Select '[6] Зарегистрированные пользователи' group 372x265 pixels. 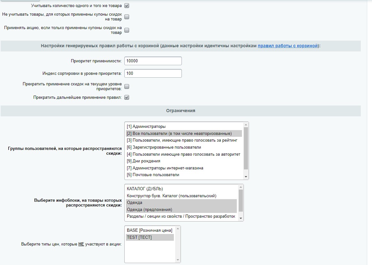click(x=164, y=147)
